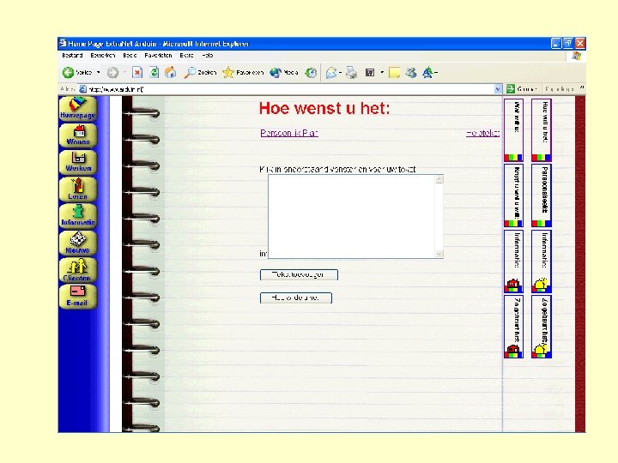Open the Clienten section in sidebar

(77, 269)
